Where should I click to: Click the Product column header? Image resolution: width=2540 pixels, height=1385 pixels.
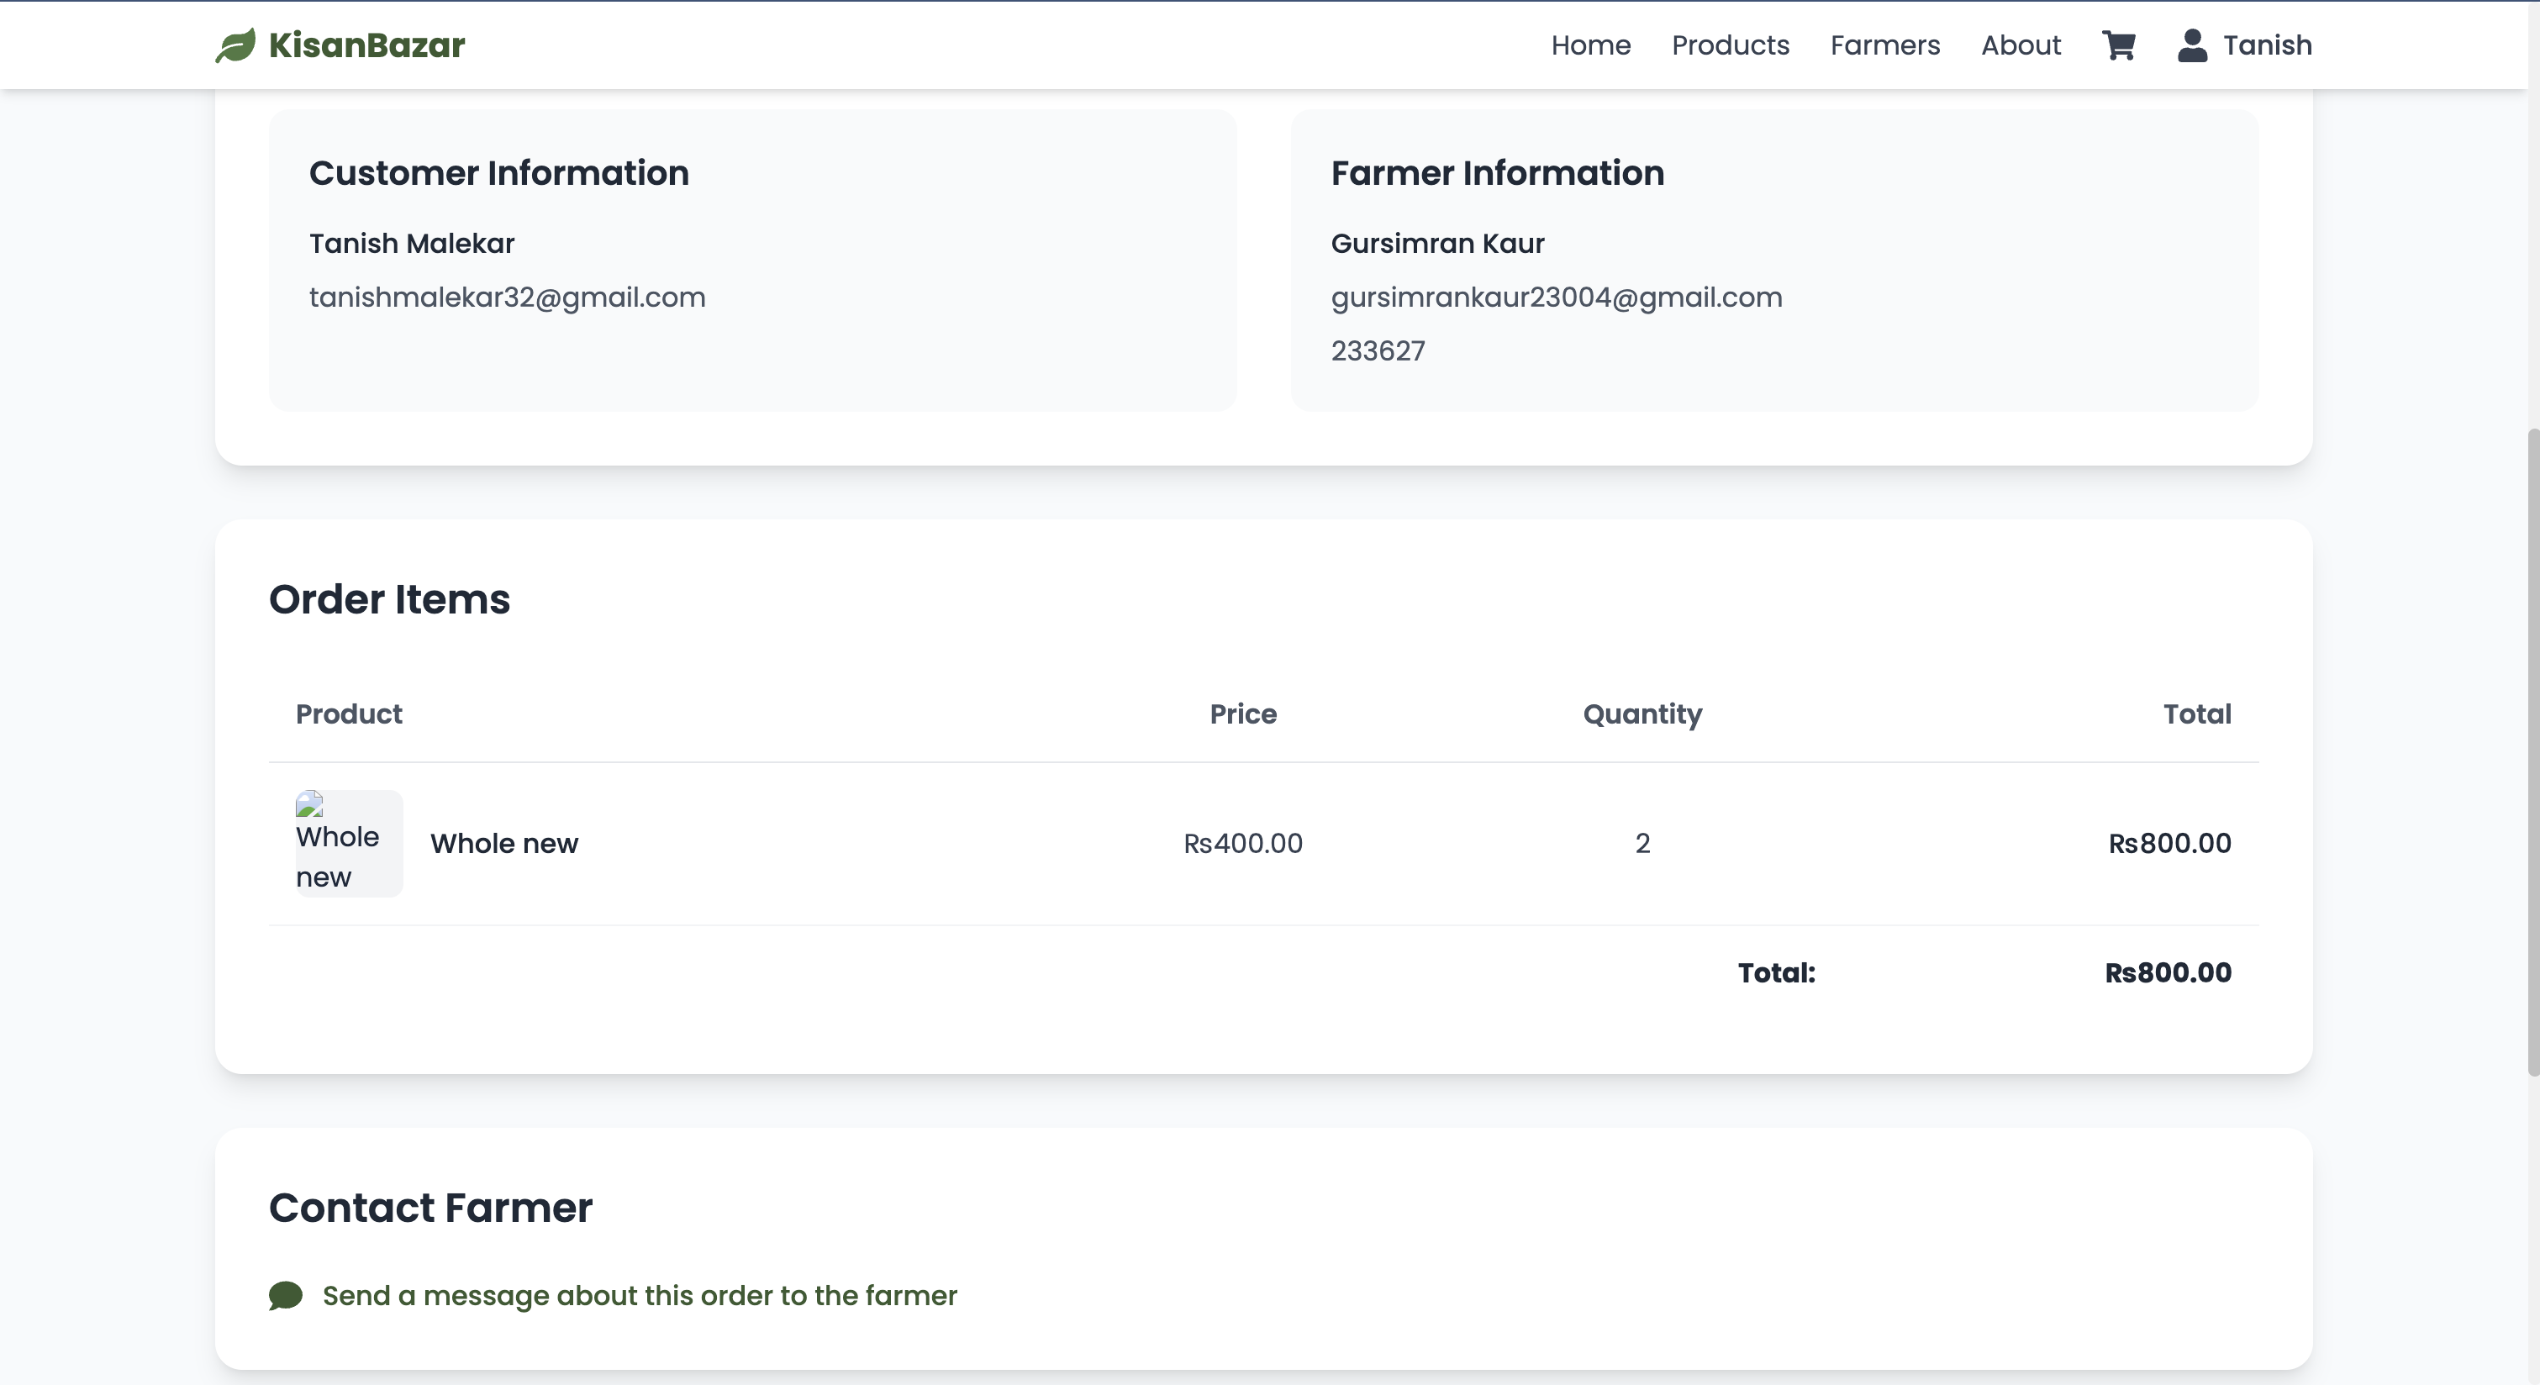point(349,714)
